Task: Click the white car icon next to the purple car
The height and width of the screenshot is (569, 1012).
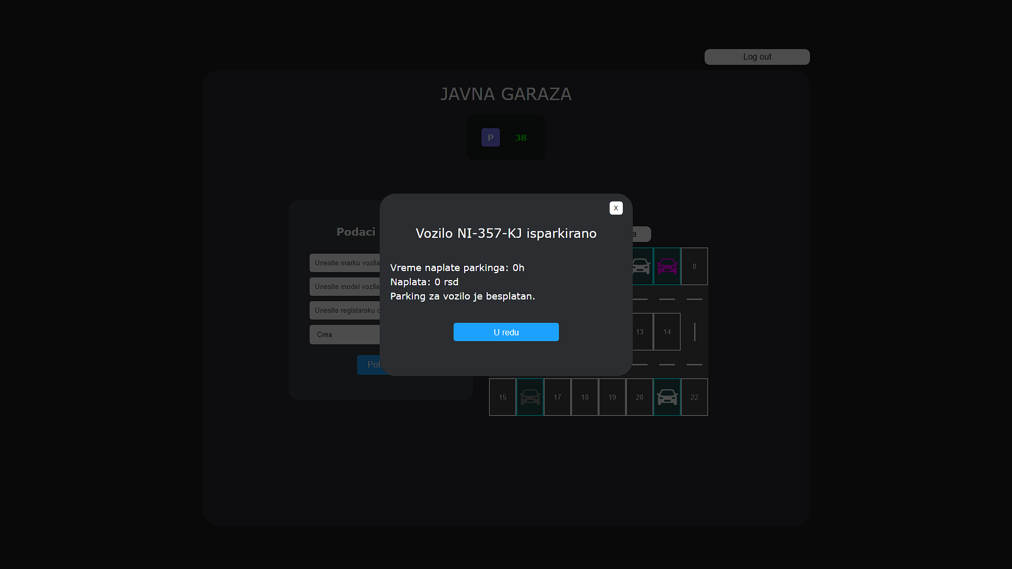Action: (x=641, y=266)
